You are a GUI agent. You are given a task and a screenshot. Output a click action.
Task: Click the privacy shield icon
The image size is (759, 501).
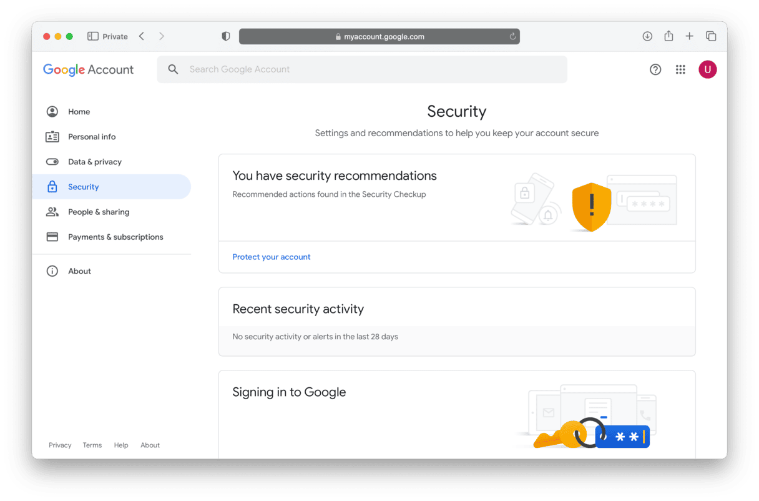point(226,36)
